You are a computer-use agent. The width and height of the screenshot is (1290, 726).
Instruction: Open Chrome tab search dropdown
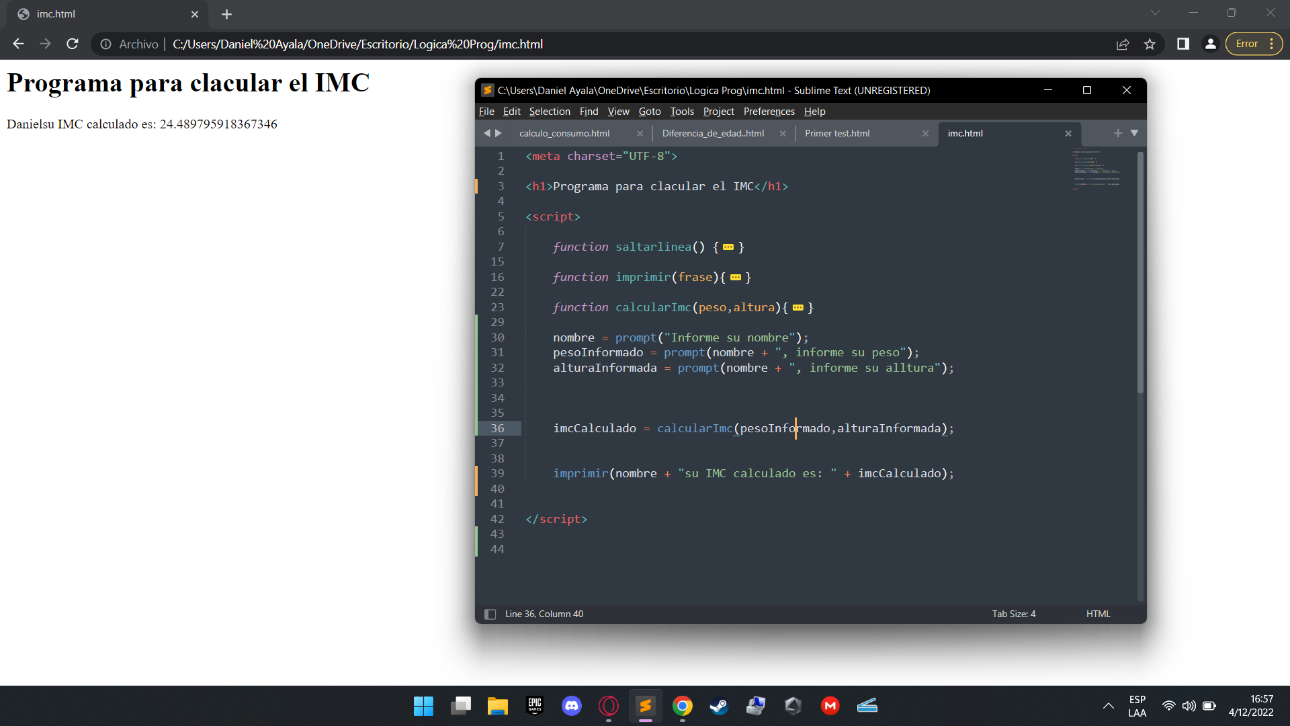tap(1155, 13)
